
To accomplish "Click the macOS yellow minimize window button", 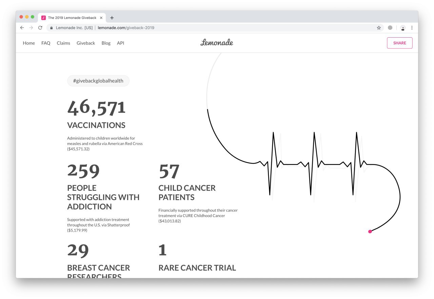I will click(27, 17).
